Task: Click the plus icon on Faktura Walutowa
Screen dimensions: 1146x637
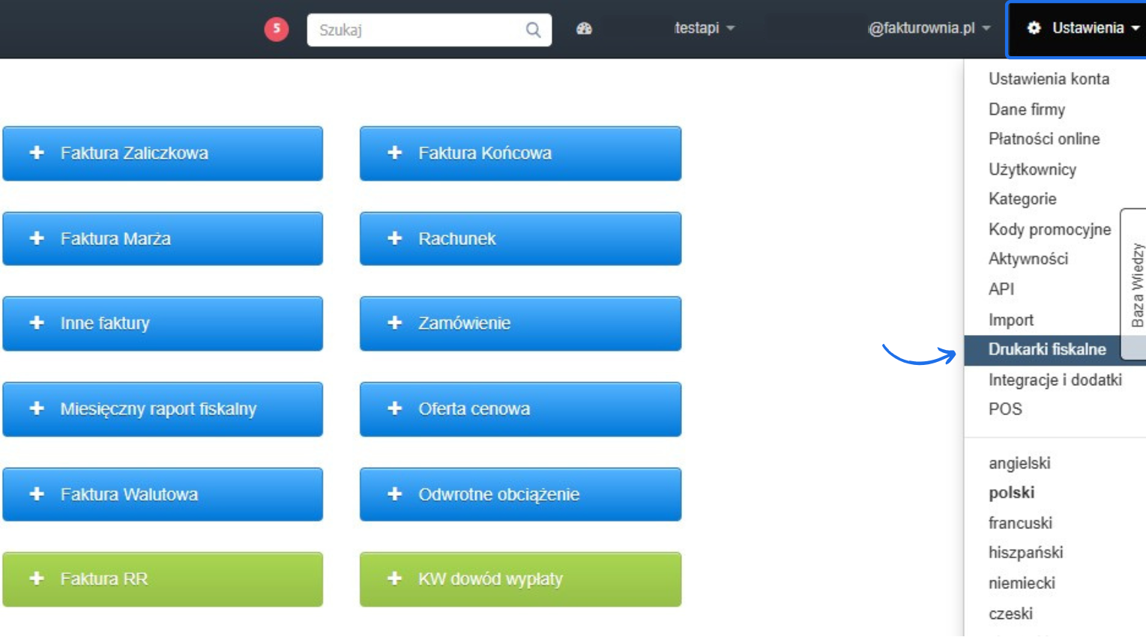Action: pyautogui.click(x=36, y=494)
